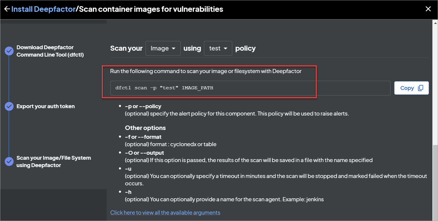Click the checkmark icon beside Download Deepfactor step
The height and width of the screenshot is (221, 438).
pyautogui.click(x=9, y=51)
